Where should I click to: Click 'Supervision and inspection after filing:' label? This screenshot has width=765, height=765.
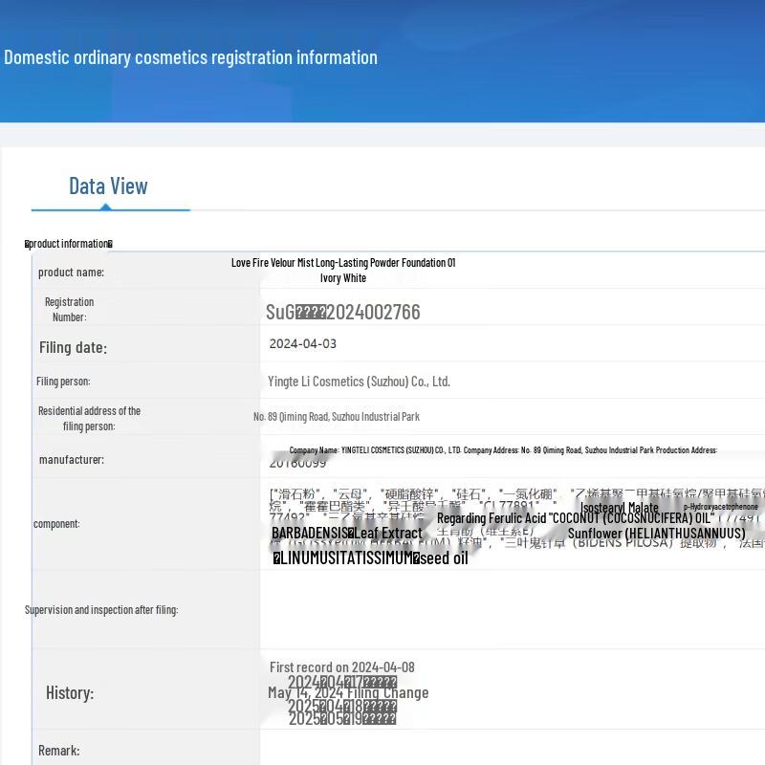(x=101, y=610)
